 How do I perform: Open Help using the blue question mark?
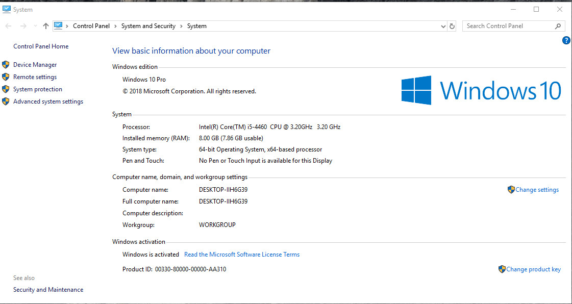[x=566, y=40]
